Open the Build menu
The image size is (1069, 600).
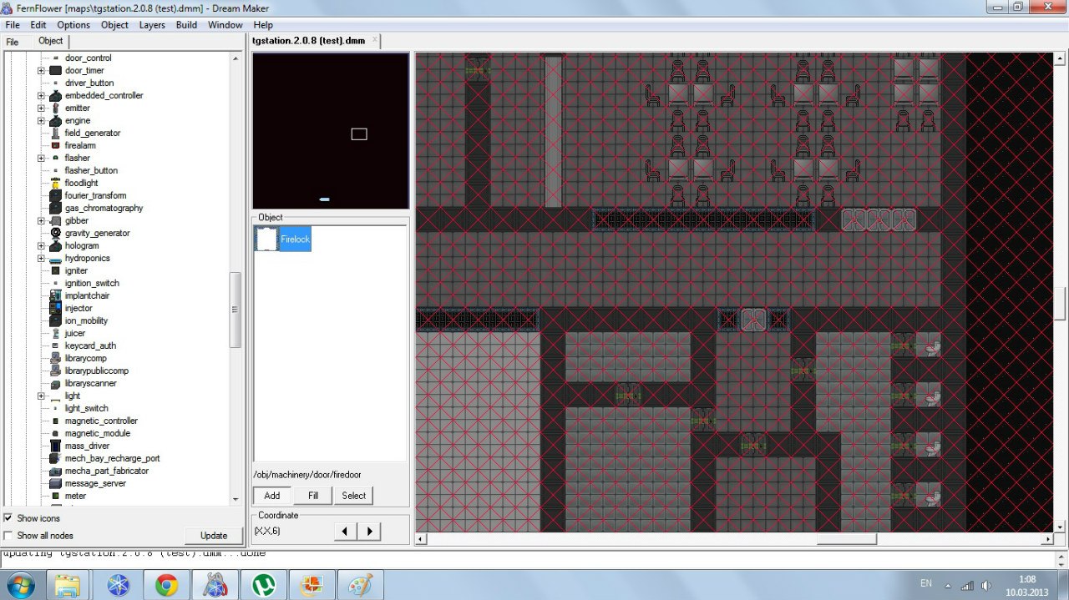point(187,25)
